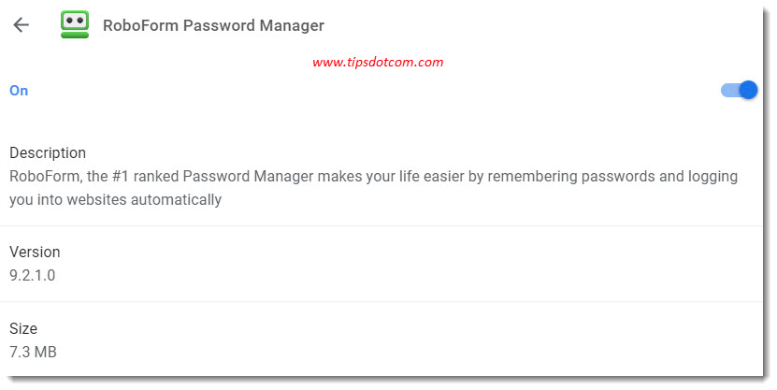
Task: Click the green RoboForm robot icon
Action: point(75,24)
